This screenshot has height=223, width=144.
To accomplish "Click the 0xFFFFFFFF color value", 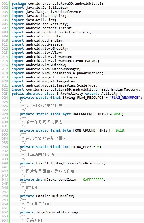I will (x=93, y=179).
